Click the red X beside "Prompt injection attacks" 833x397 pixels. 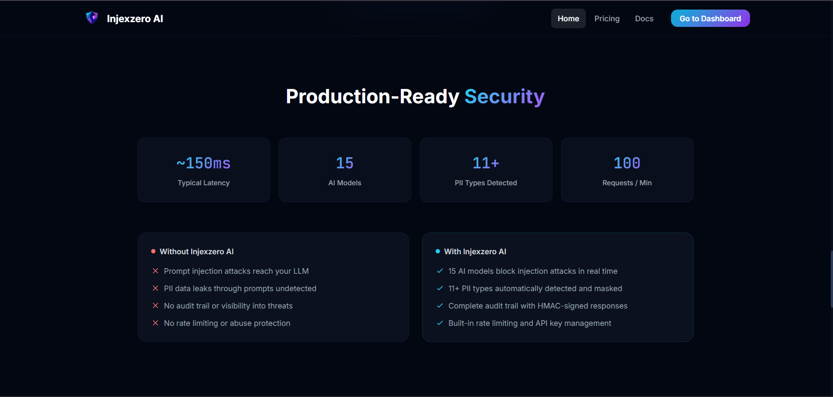(x=155, y=271)
